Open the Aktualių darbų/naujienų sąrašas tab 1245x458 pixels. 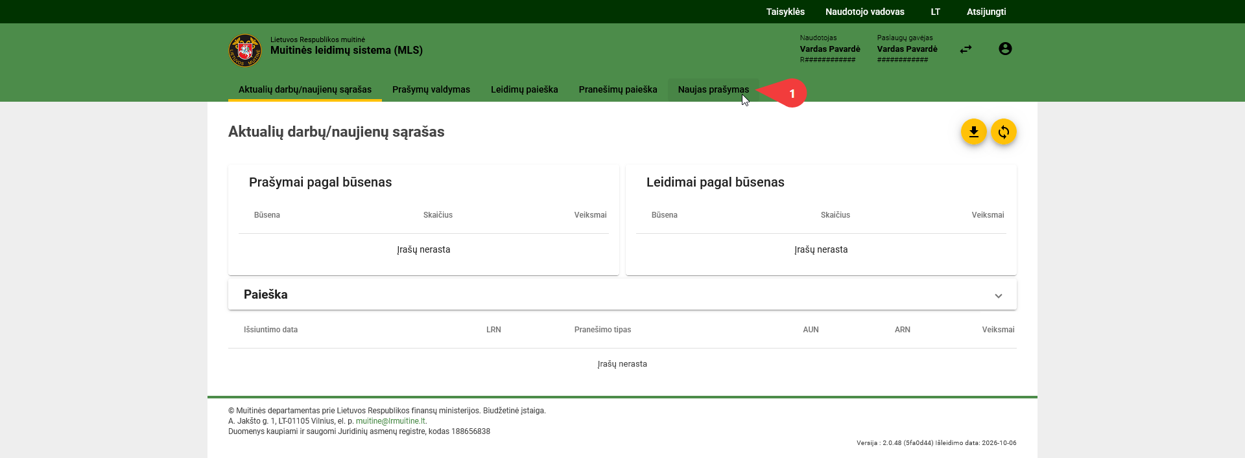[305, 89]
